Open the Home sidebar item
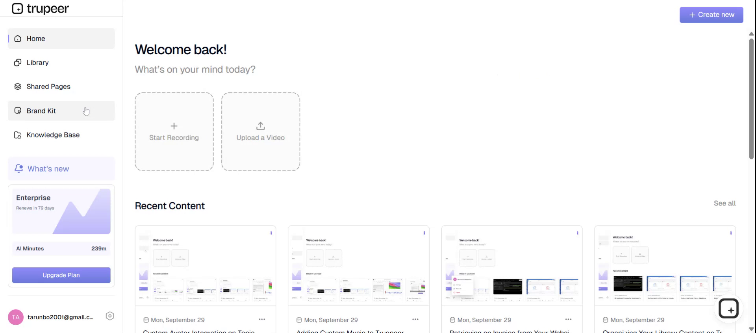 (x=61, y=39)
